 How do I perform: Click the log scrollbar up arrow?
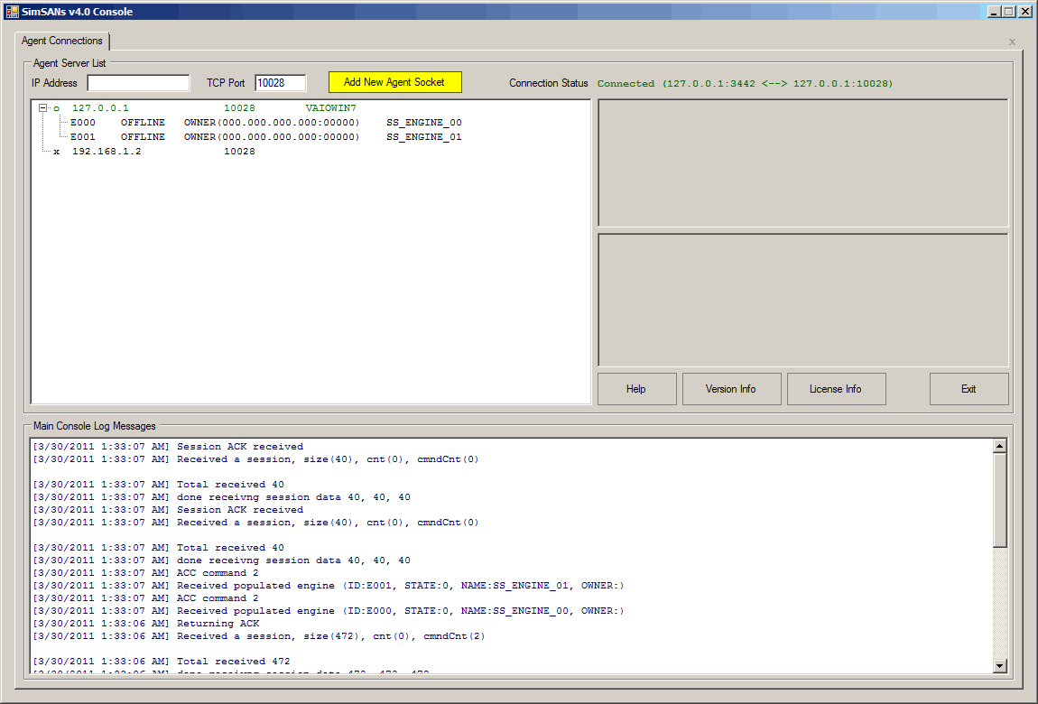tap(999, 446)
